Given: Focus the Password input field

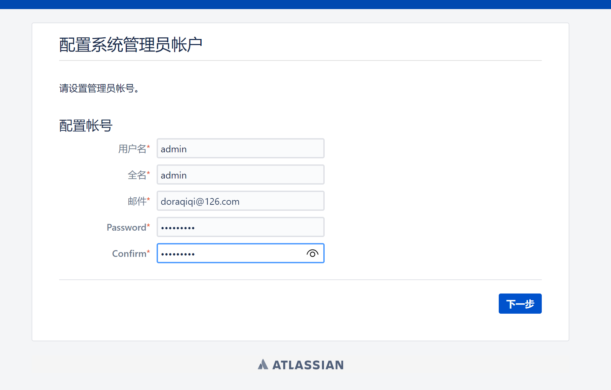Looking at the screenshot, I should [240, 227].
